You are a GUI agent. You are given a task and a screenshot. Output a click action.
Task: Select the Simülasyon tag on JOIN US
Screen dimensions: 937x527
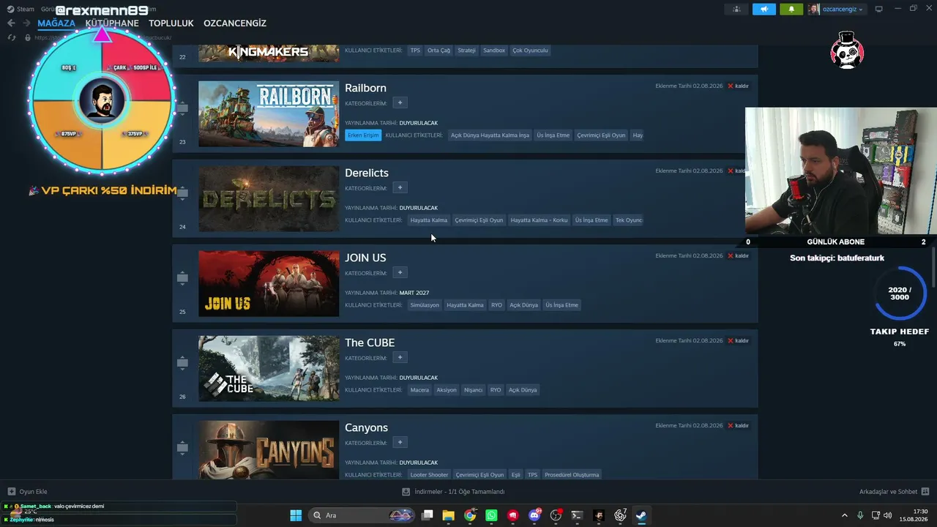(425, 305)
